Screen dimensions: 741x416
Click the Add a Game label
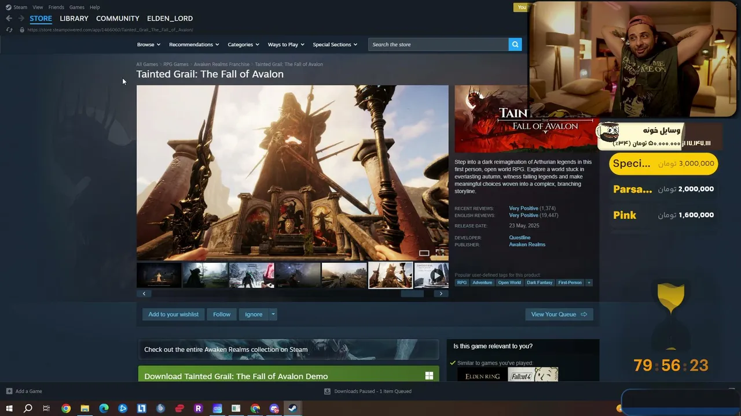[x=28, y=391]
